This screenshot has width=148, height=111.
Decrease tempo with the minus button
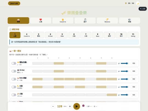(53, 106)
